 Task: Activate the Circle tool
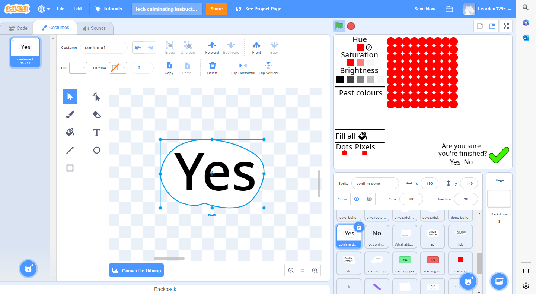pyautogui.click(x=96, y=150)
